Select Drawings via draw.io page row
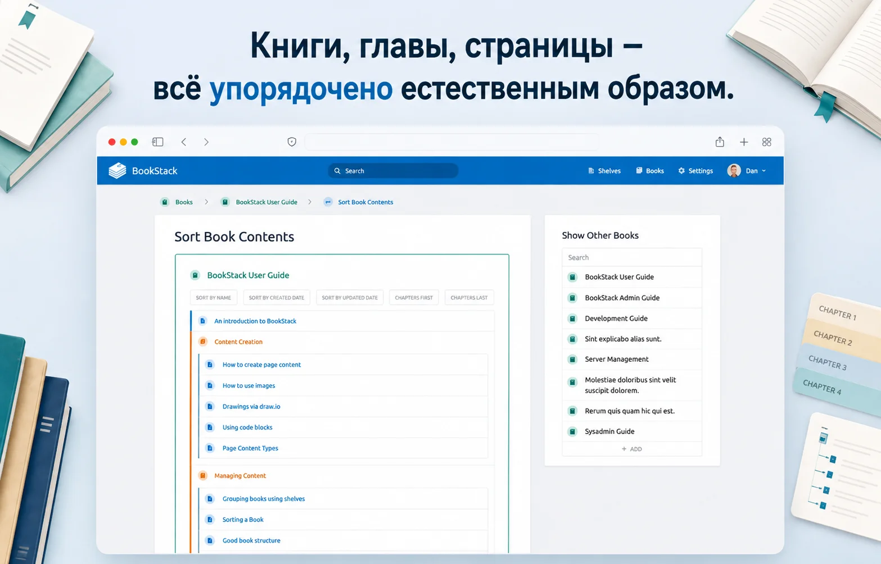Image resolution: width=881 pixels, height=564 pixels. coord(344,407)
